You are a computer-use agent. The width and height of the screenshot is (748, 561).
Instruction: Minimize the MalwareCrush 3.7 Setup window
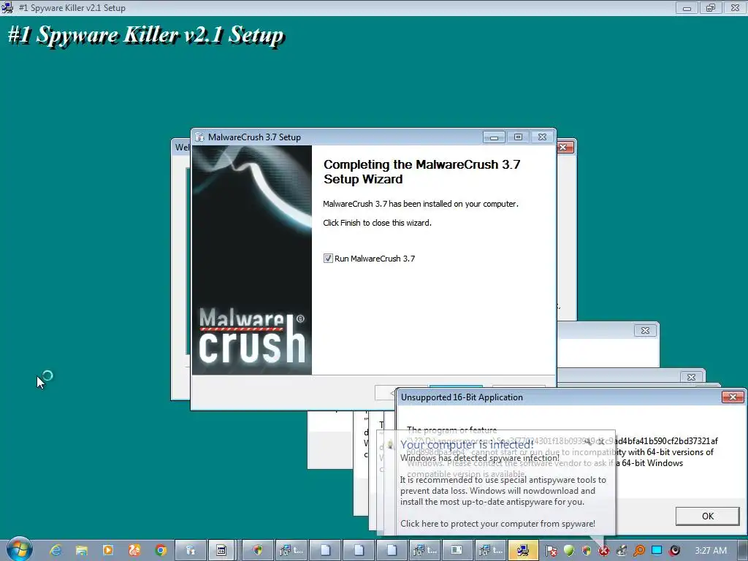pyautogui.click(x=494, y=137)
